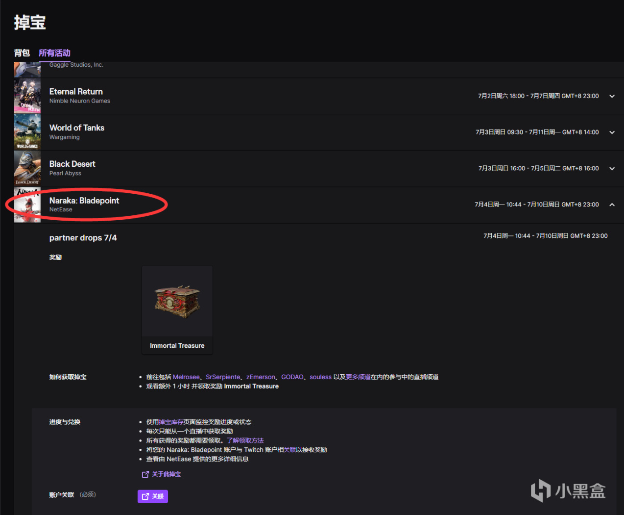Image resolution: width=624 pixels, height=515 pixels.
Task: Open souless's channel link
Action: (321, 377)
